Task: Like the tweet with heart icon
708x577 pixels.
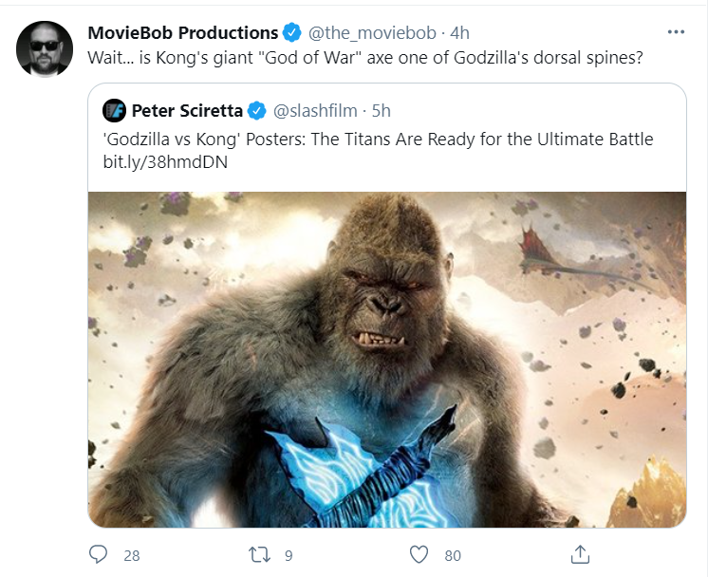Action: [x=419, y=554]
